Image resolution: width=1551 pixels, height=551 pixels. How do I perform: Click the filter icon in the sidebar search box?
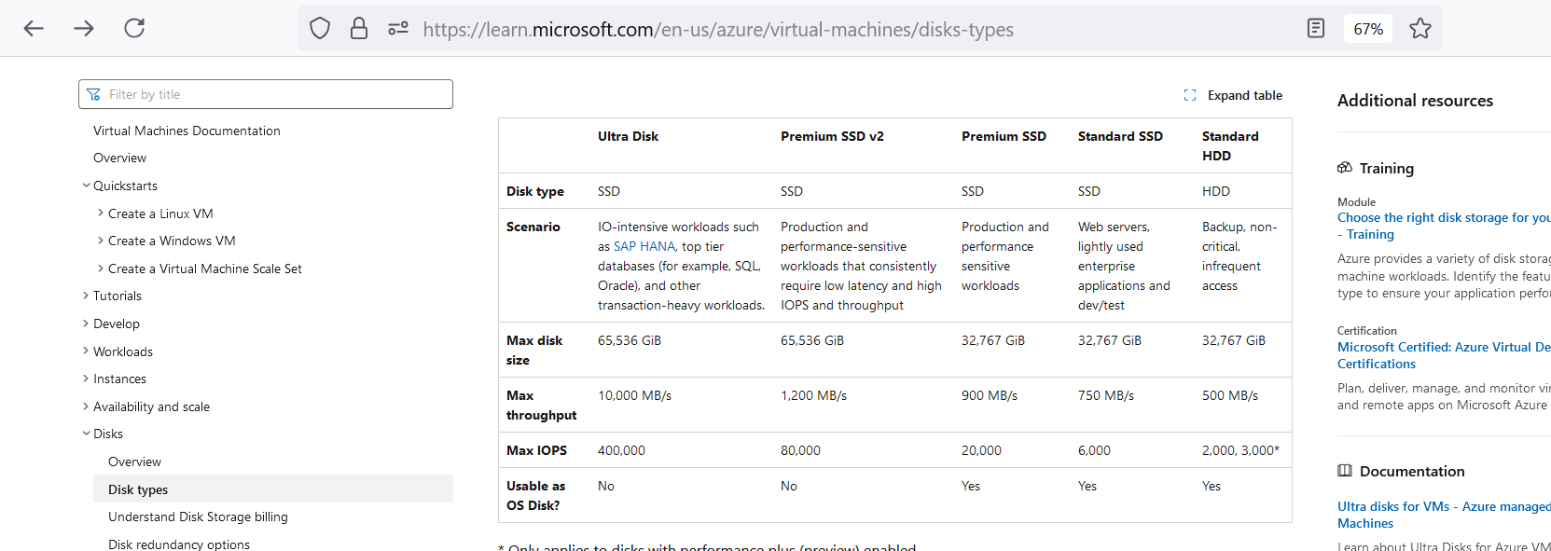click(x=94, y=93)
